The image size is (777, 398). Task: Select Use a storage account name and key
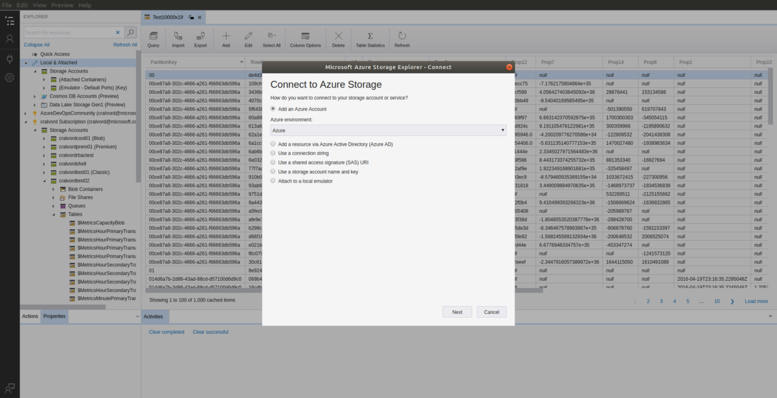(273, 171)
